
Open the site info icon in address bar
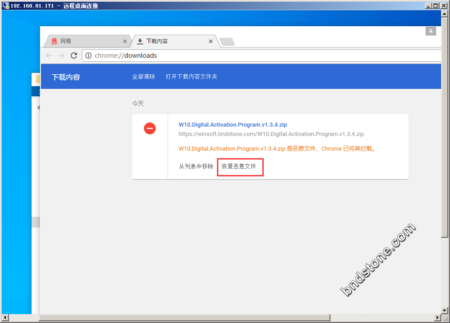click(x=88, y=56)
